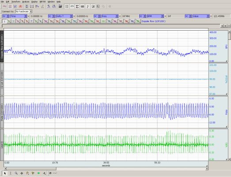Open the MP150 menu
This screenshot has width=231, height=177.
[x=43, y=2]
